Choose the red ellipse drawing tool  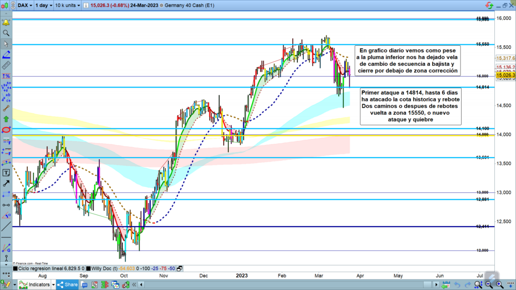[x=6, y=129]
